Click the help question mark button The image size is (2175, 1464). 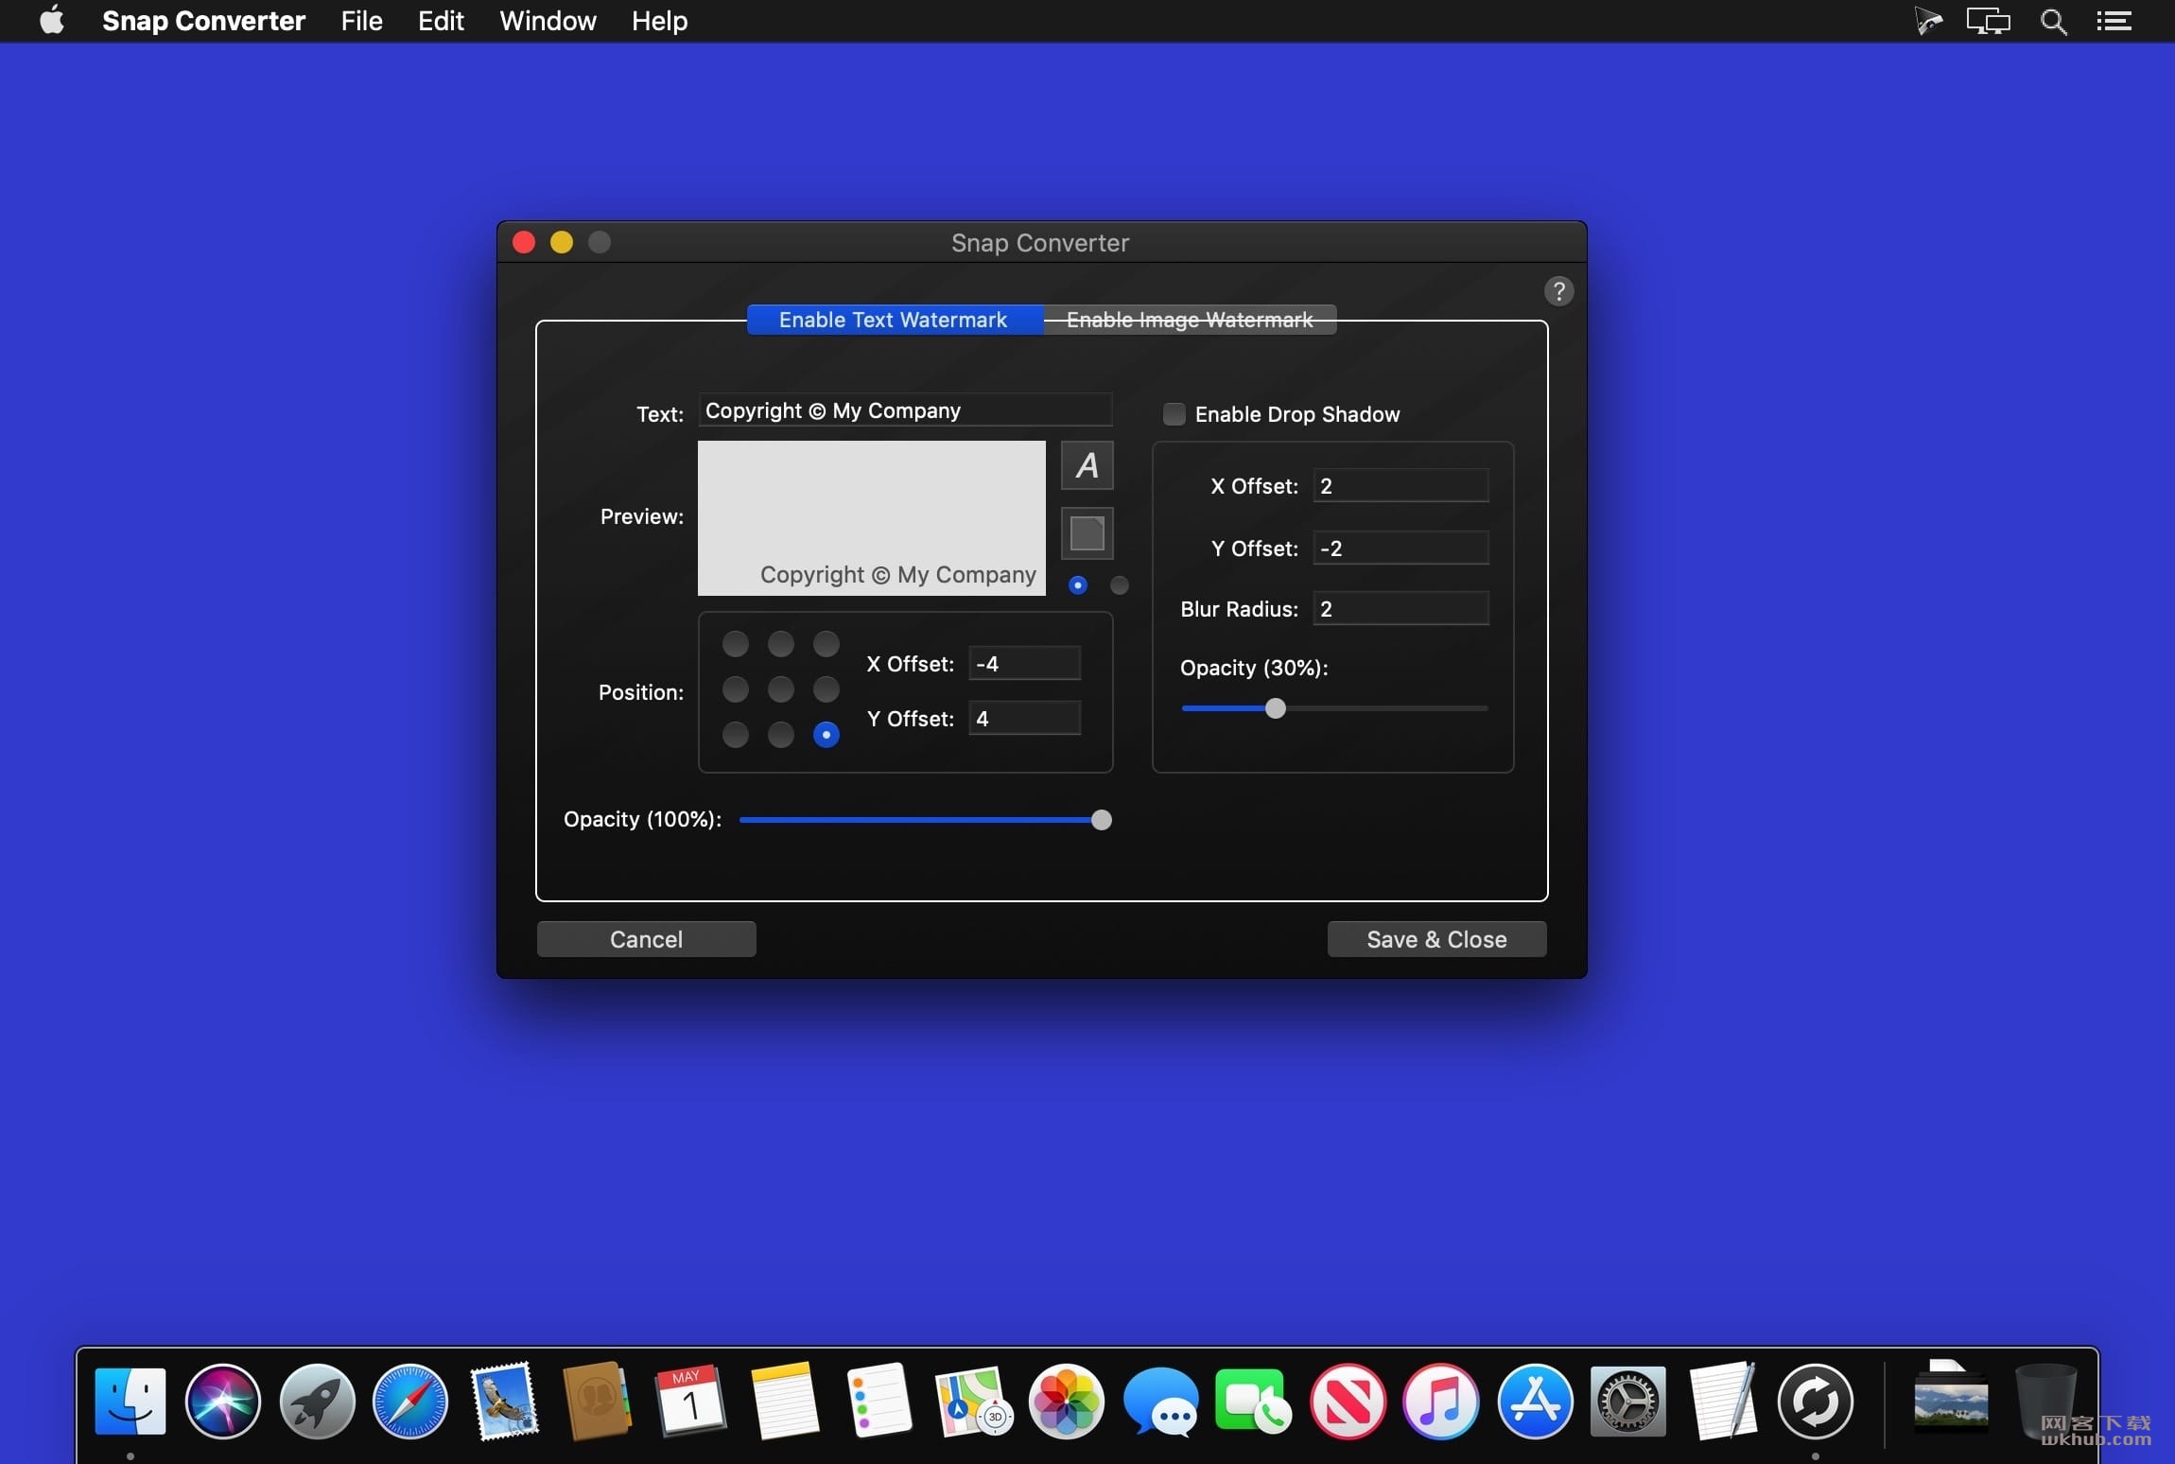coord(1558,291)
